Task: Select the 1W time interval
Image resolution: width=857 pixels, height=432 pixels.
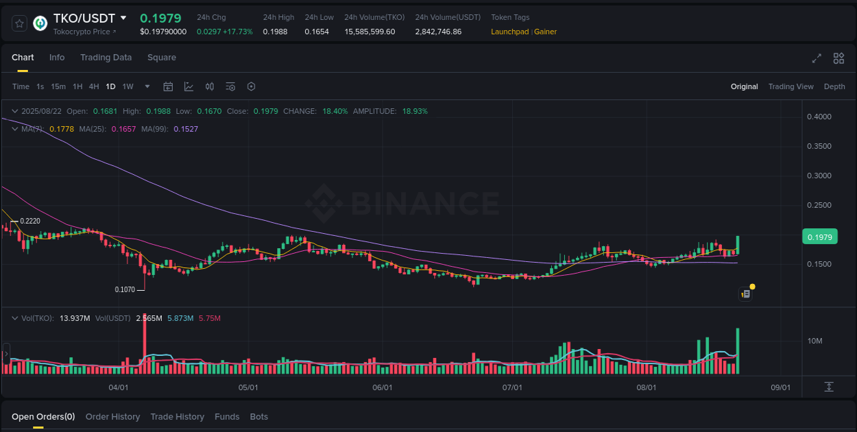Action: tap(128, 86)
